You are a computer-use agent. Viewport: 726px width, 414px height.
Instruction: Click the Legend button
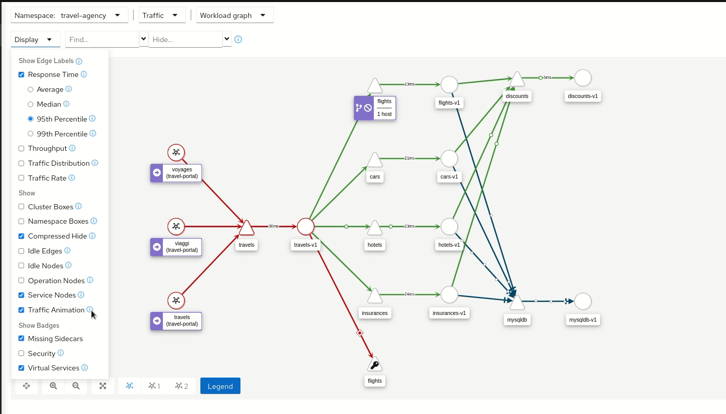point(220,386)
